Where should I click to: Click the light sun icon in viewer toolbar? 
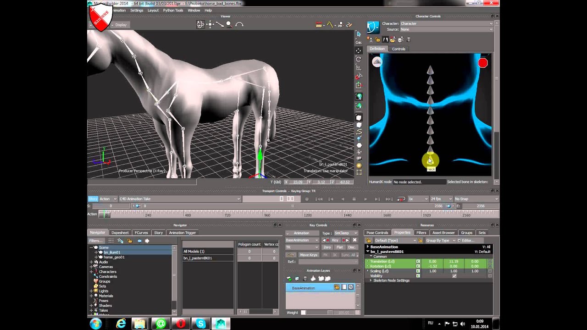click(359, 165)
